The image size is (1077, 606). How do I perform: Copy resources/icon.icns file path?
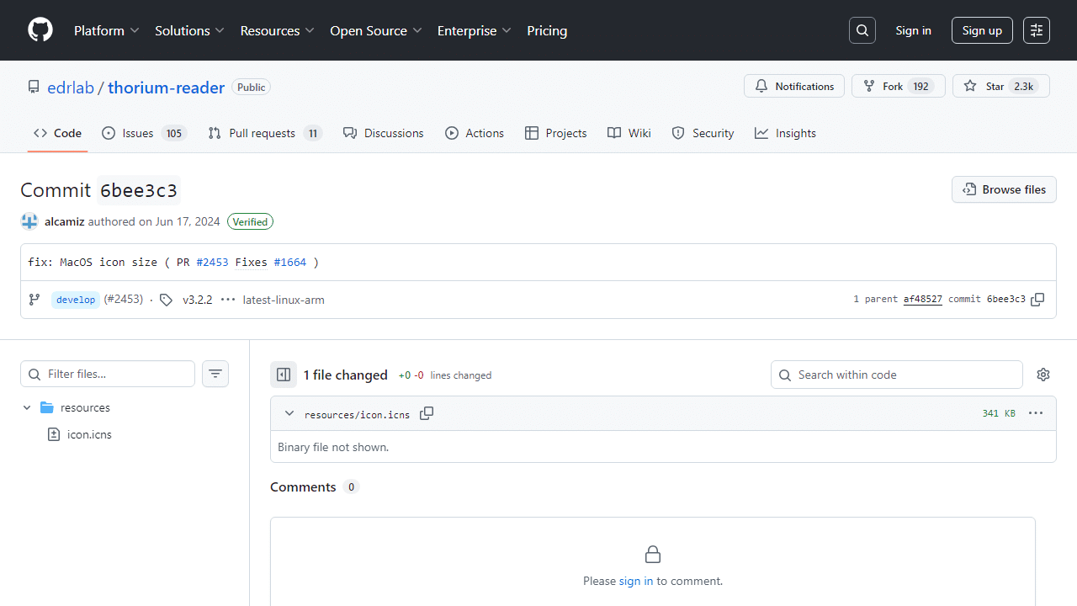[x=427, y=413]
